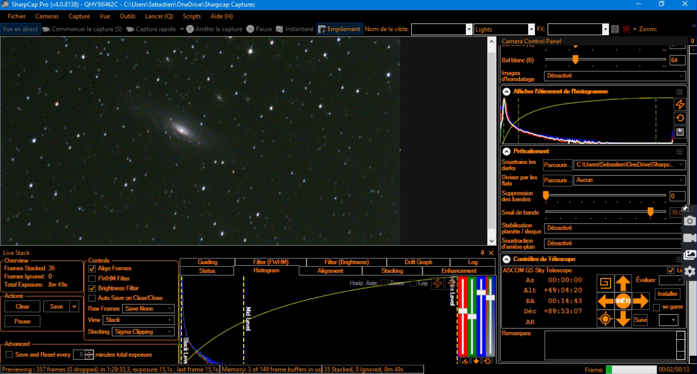The height and width of the screenshot is (374, 697).
Task: Click Parcourir for Diviser par les flats
Action: click(558, 180)
